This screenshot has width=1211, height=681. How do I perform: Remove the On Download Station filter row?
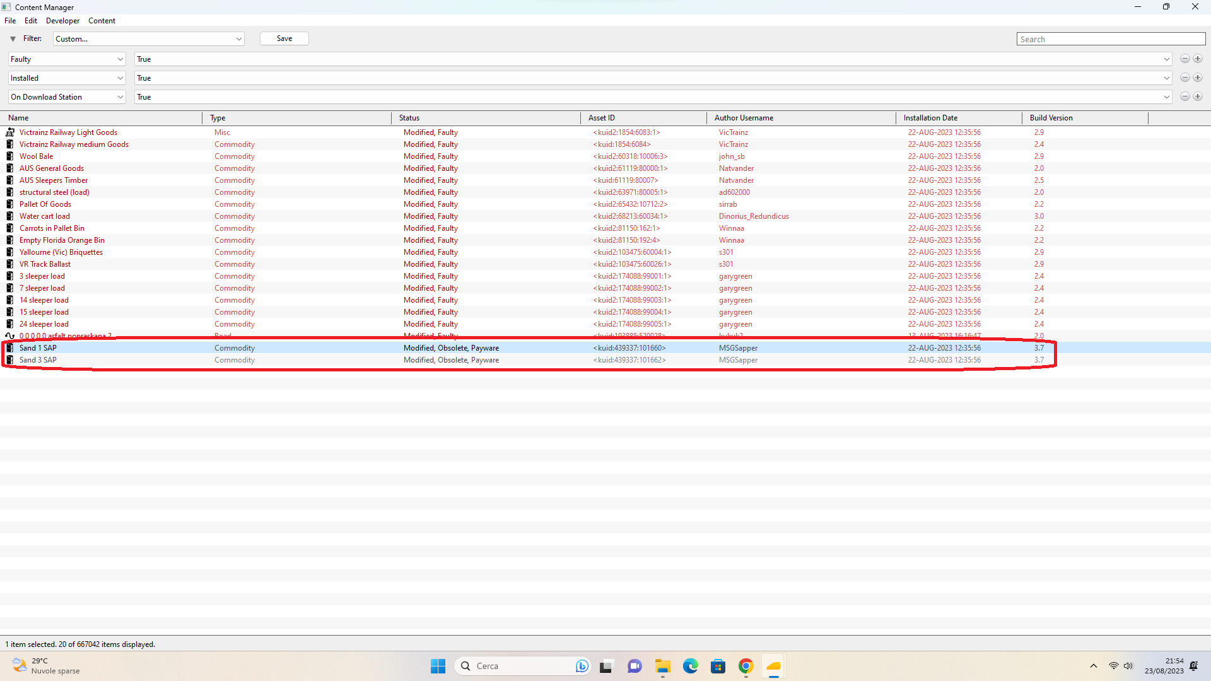pyautogui.click(x=1185, y=97)
